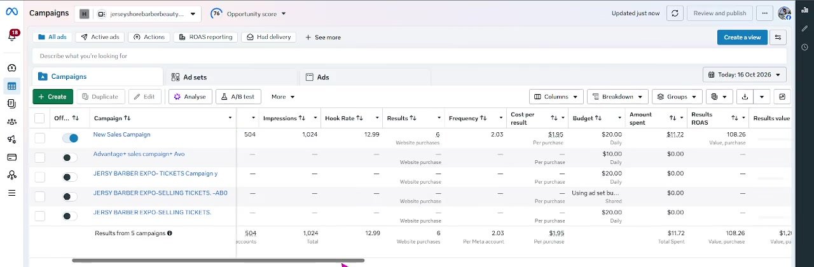Viewport: 814px width, 267px height.
Task: Check the New Sales Campaign row checkbox
Action: [x=39, y=138]
